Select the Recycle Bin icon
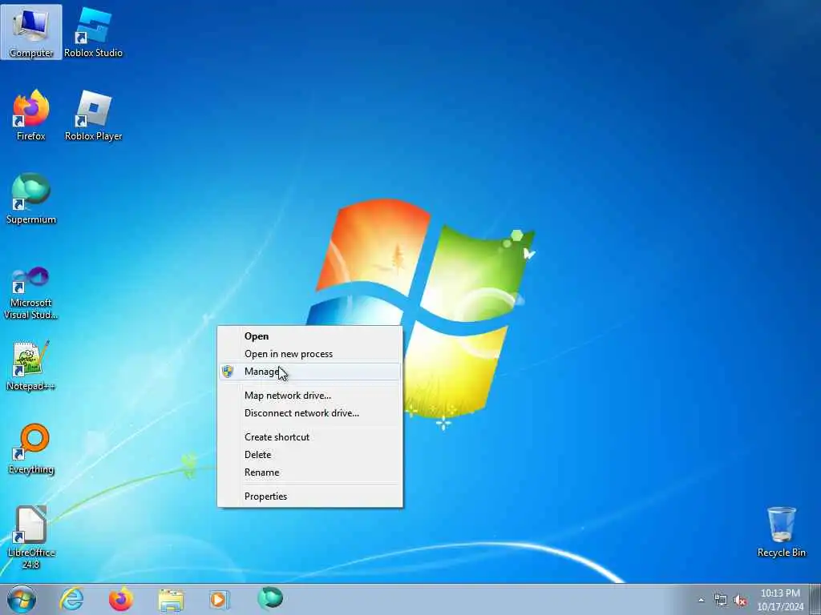Image resolution: width=821 pixels, height=615 pixels. (x=781, y=532)
